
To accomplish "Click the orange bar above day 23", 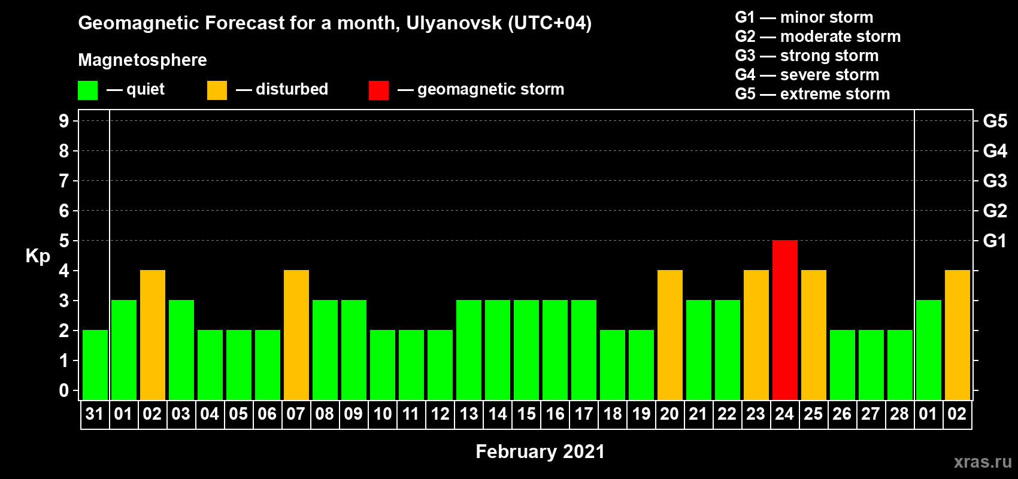I will pyautogui.click(x=756, y=335).
